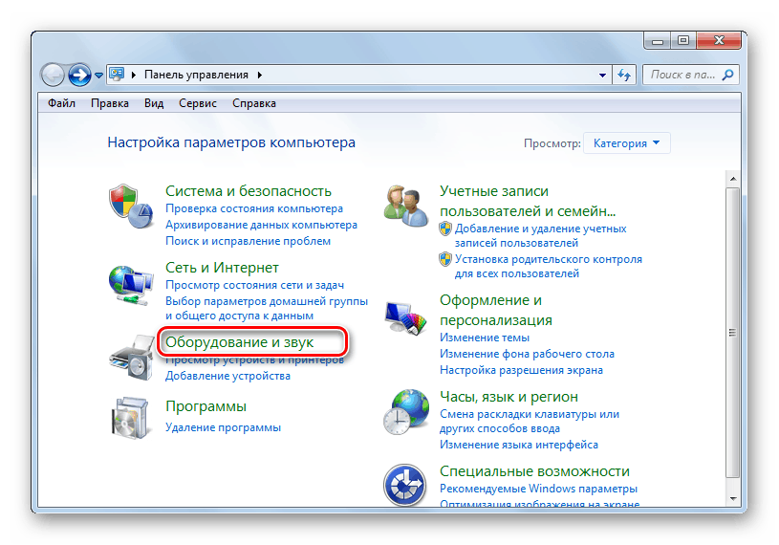Click the scrollbar down arrow
Screen dimensions: 779x545
(x=733, y=498)
